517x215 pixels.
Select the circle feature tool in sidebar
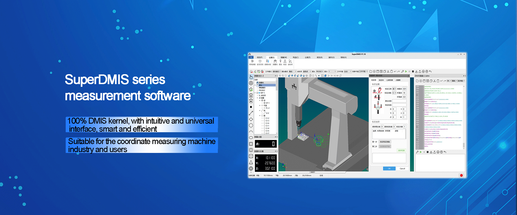click(251, 125)
